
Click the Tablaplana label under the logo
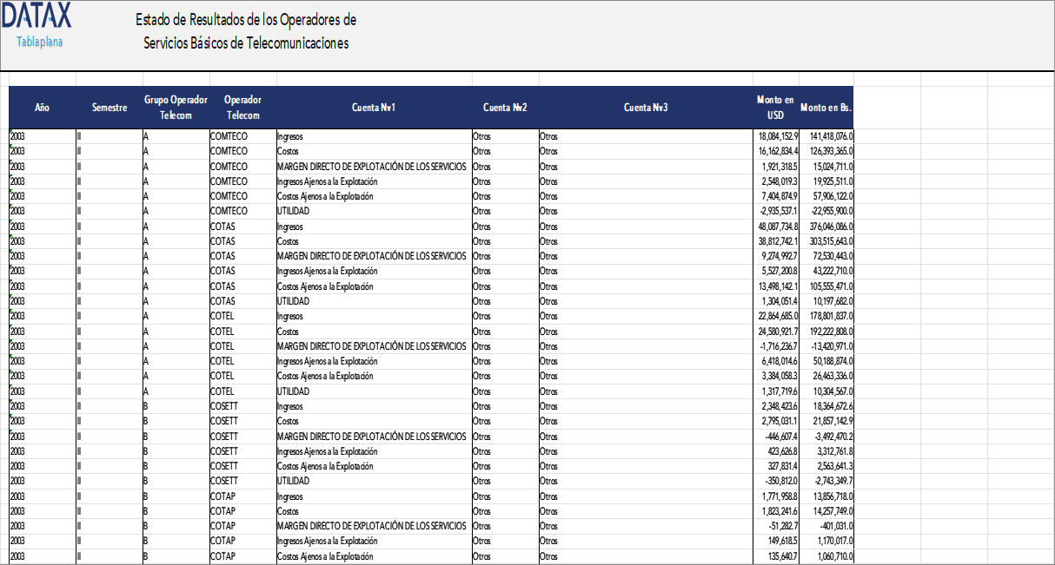[x=40, y=41]
